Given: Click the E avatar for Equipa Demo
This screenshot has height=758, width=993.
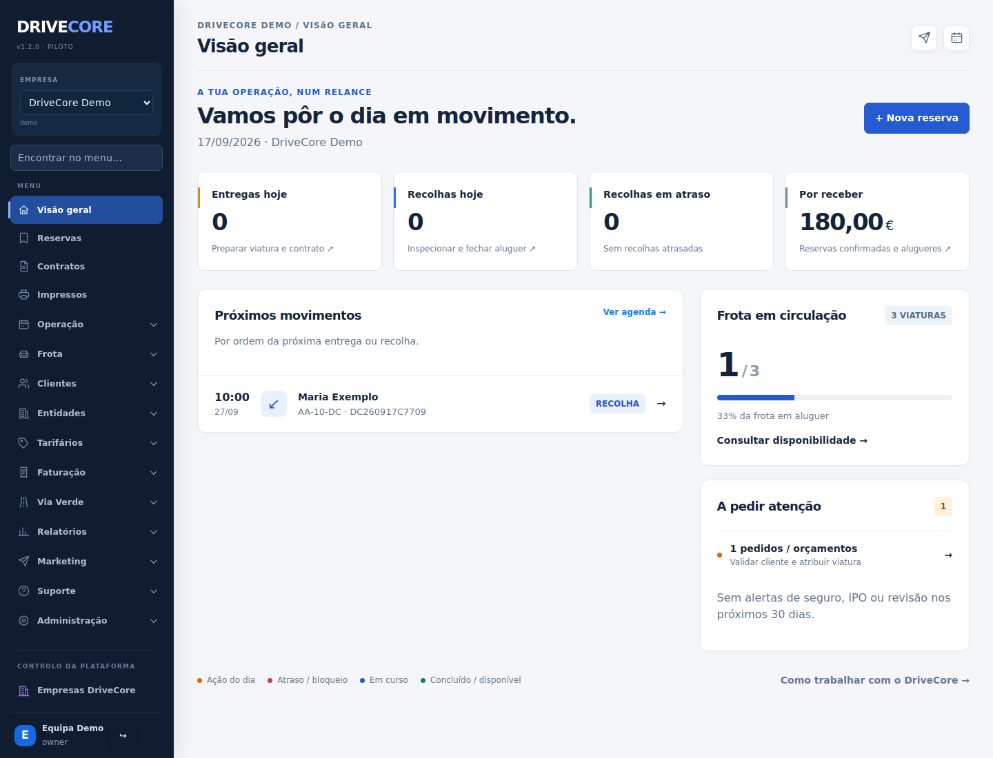Looking at the screenshot, I should point(25,735).
